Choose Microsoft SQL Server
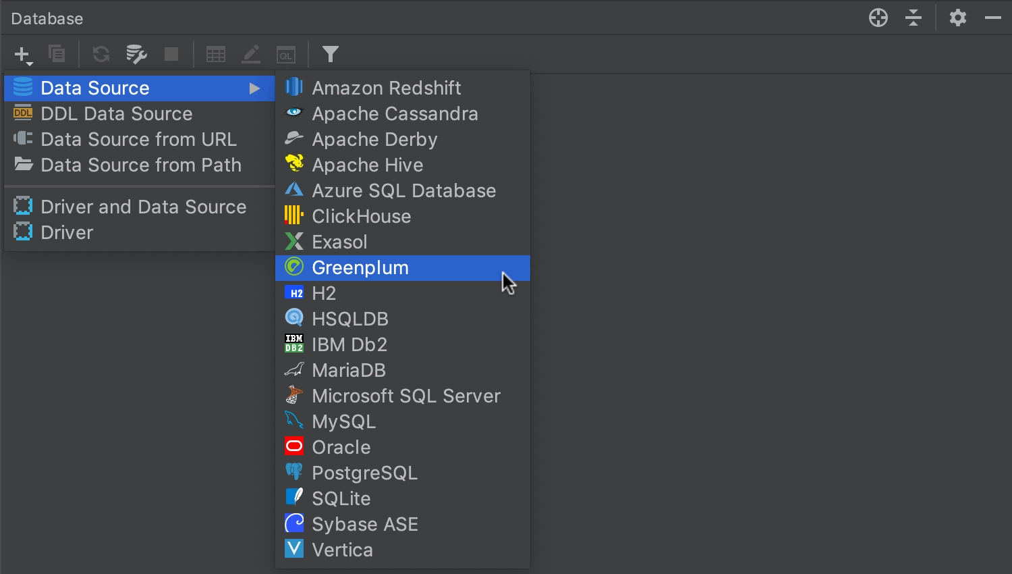Image resolution: width=1012 pixels, height=574 pixels. point(403,396)
